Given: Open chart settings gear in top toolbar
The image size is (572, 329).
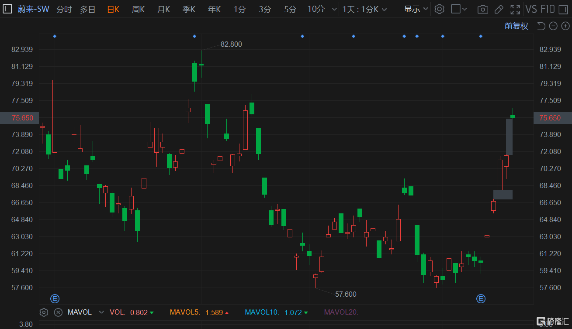Looking at the screenshot, I should point(440,9).
